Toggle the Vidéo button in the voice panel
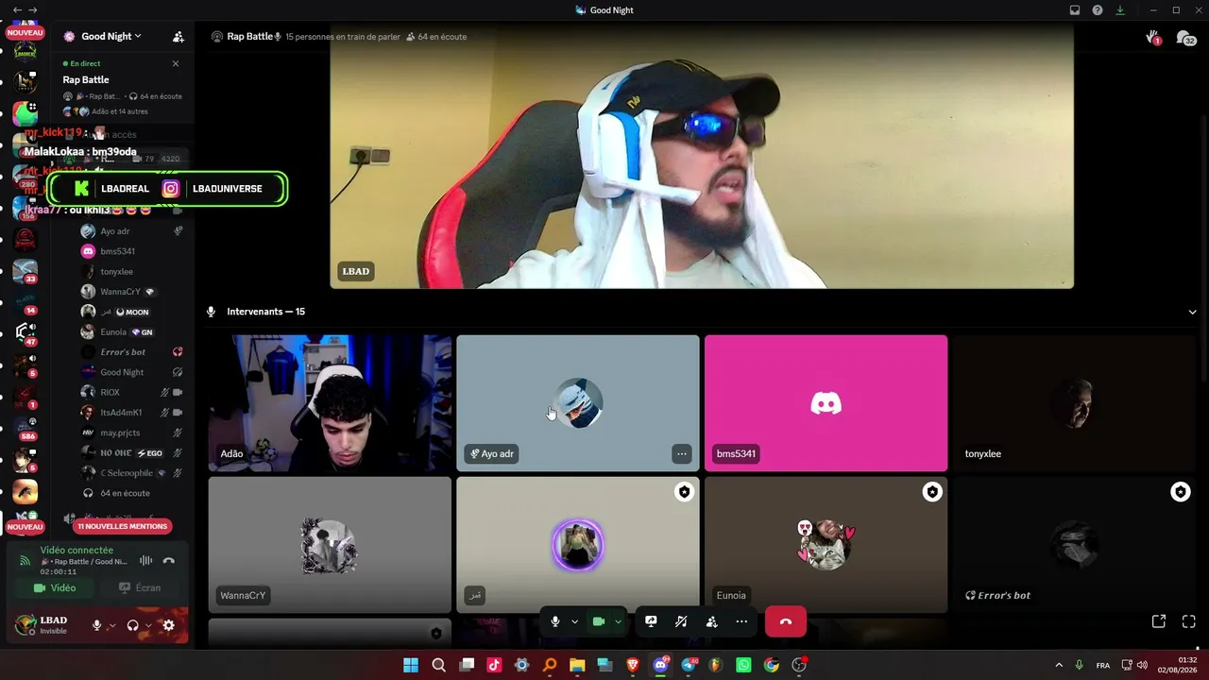The height and width of the screenshot is (680, 1209). tap(55, 587)
